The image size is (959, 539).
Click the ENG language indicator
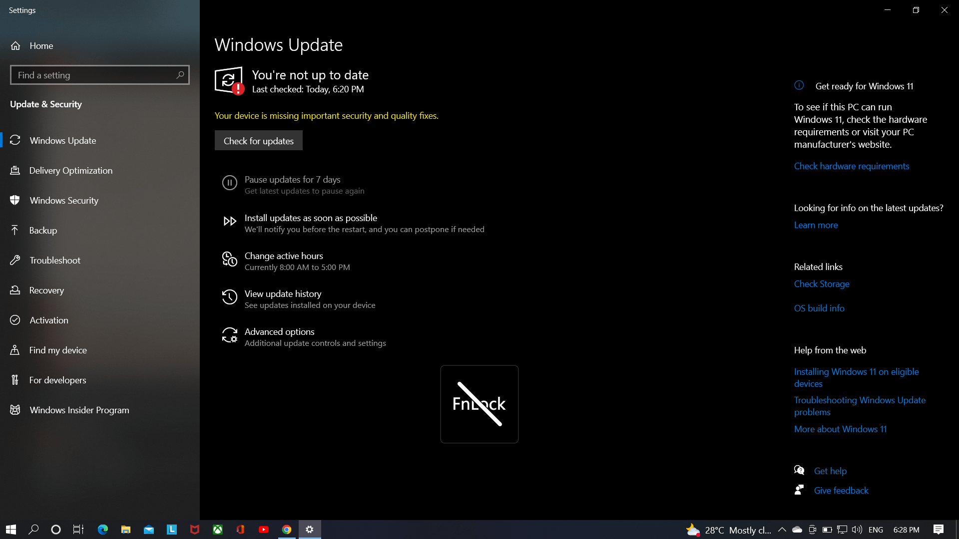876,530
